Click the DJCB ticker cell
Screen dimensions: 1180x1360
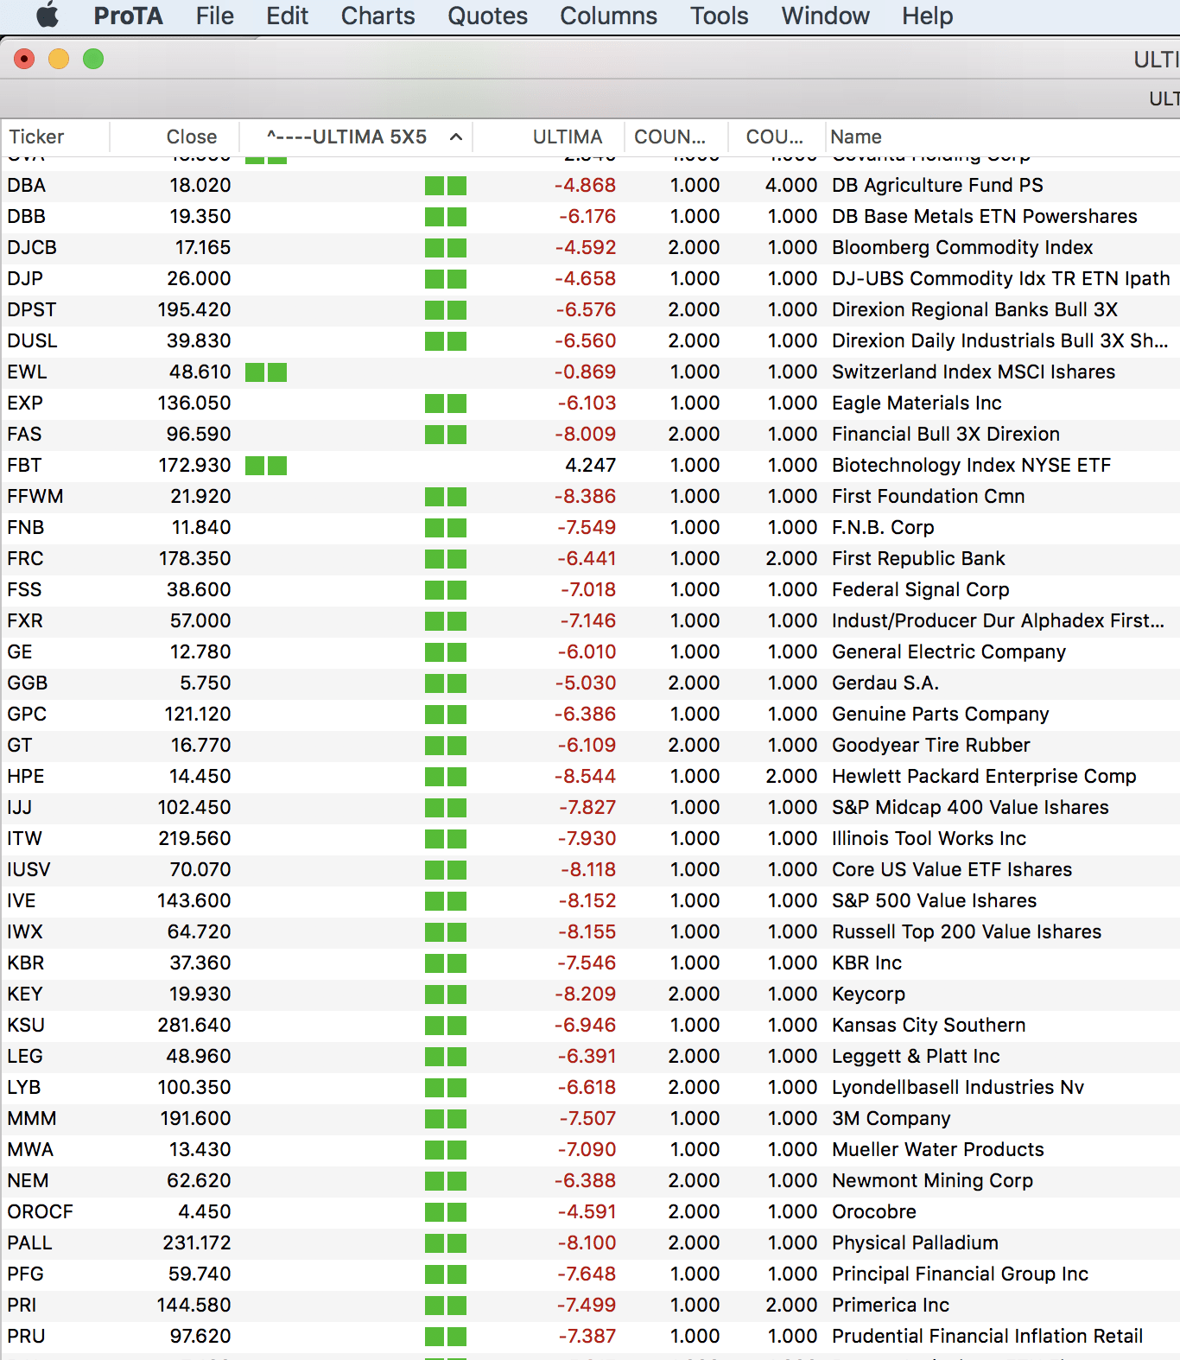pos(32,248)
